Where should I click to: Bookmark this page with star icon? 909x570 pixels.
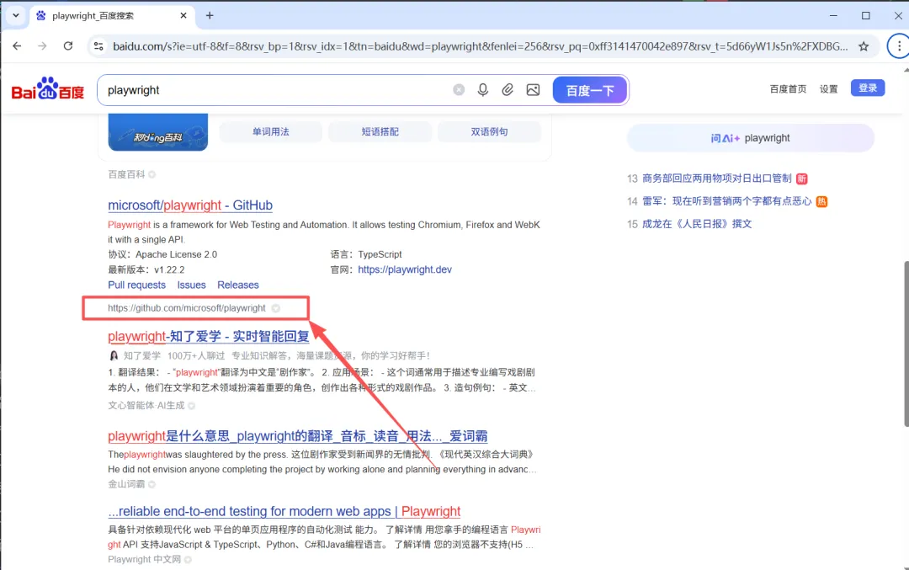(x=864, y=46)
